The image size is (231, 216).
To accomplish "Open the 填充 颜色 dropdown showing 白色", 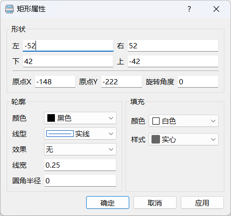I will pos(184,121).
